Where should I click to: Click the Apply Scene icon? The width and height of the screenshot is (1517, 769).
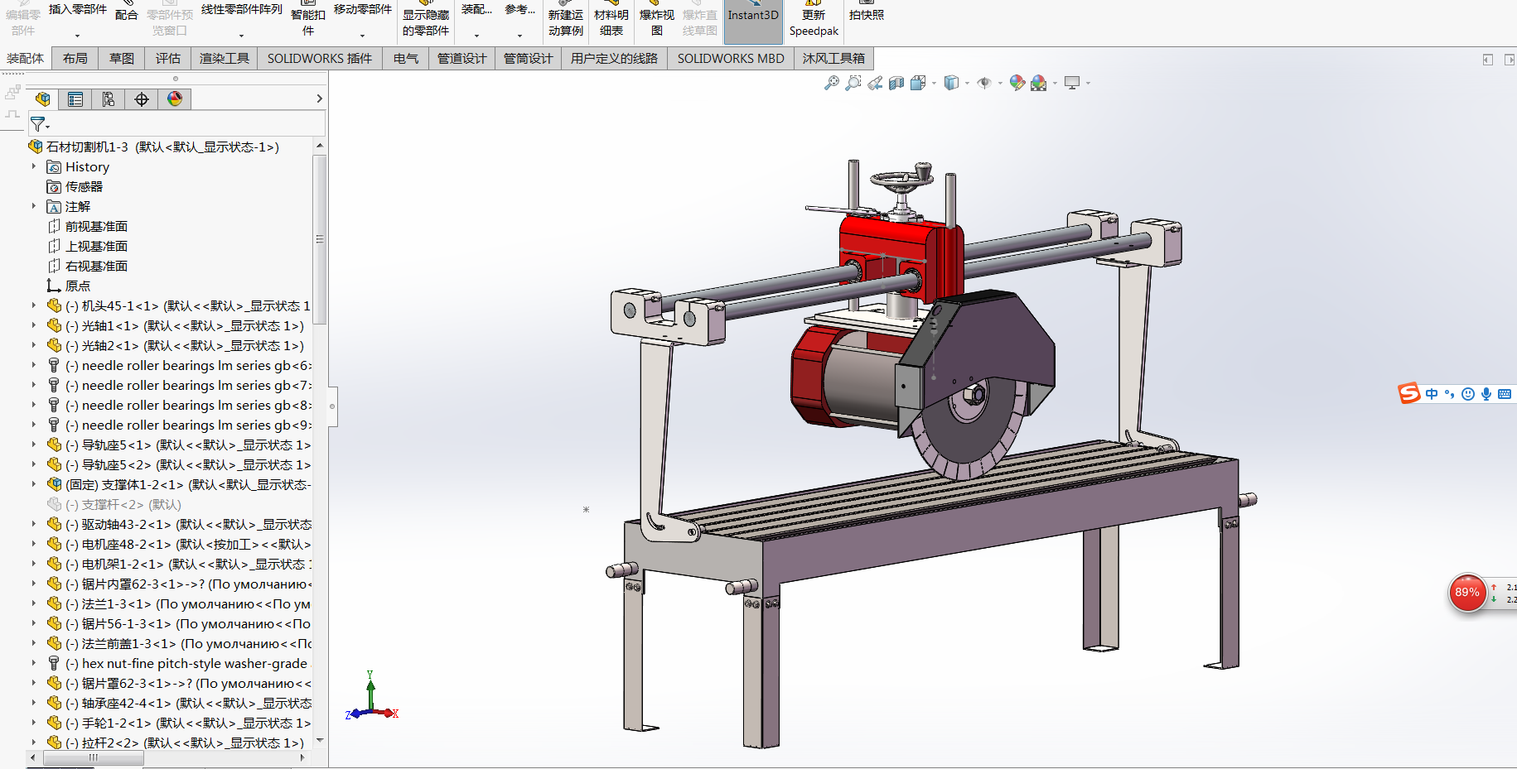1039,83
